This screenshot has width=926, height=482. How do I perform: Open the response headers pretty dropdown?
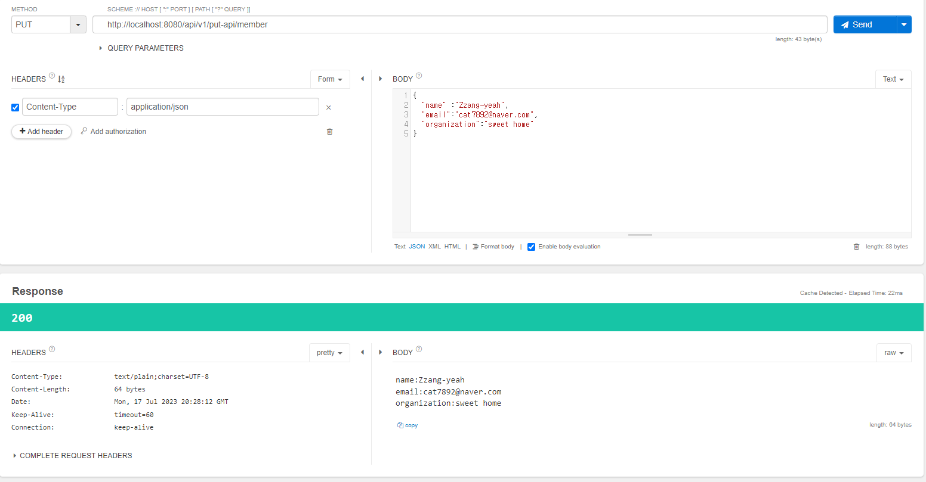329,353
